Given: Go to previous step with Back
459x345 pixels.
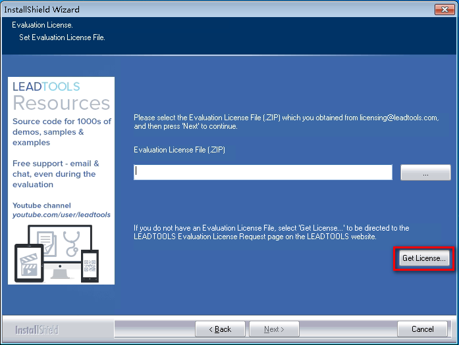Looking at the screenshot, I should tap(220, 329).
